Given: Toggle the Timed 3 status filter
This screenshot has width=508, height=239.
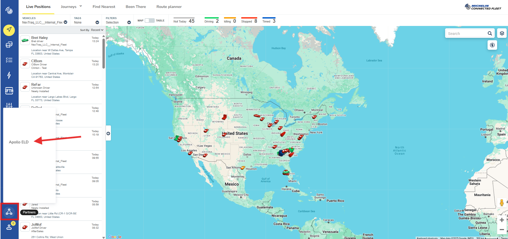Looking at the screenshot, I should click(269, 21).
